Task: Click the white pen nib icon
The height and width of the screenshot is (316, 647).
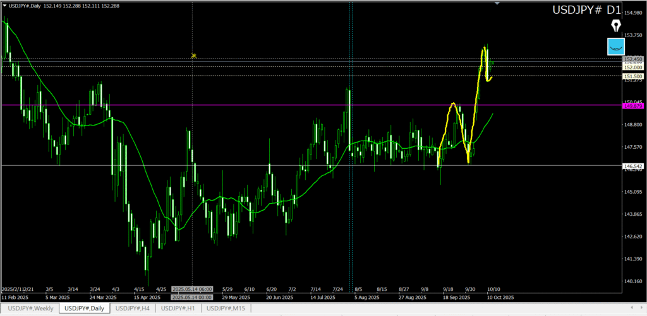Action: point(615,26)
